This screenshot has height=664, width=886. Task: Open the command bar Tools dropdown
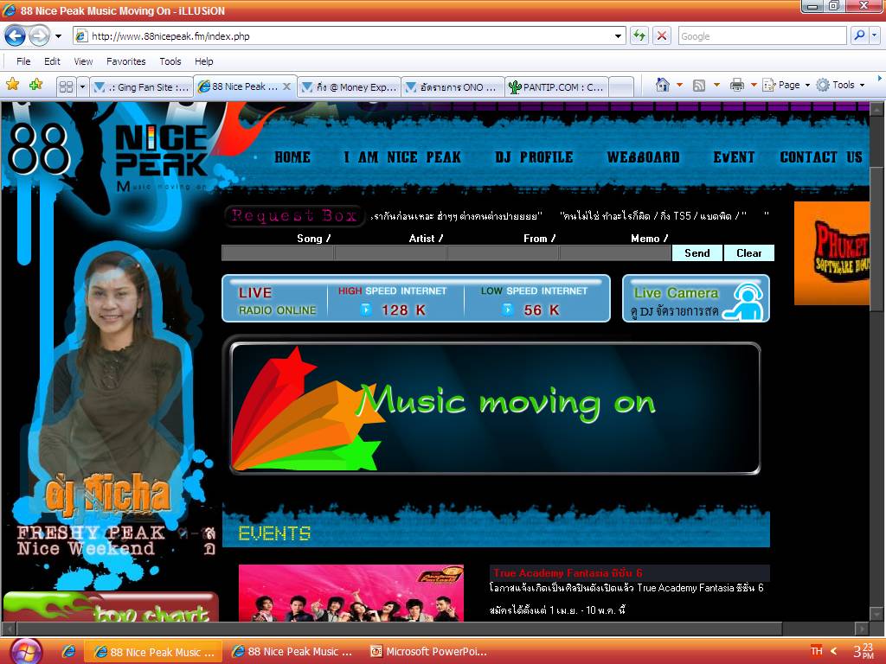[841, 86]
